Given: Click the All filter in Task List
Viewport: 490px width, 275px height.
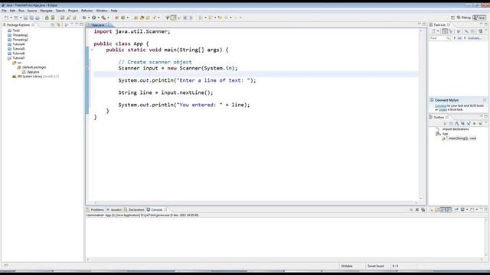Looking at the screenshot, I should (x=459, y=38).
